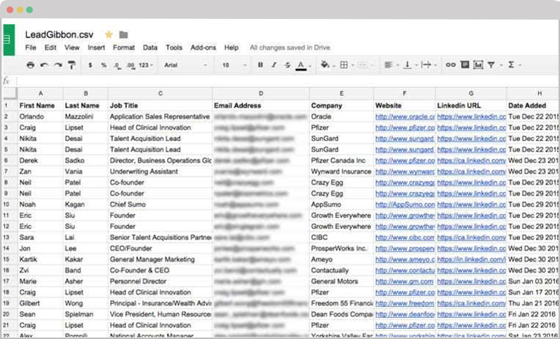The width and height of the screenshot is (560, 339).
Task: Click the Insert link chain icon
Action: pyautogui.click(x=451, y=65)
